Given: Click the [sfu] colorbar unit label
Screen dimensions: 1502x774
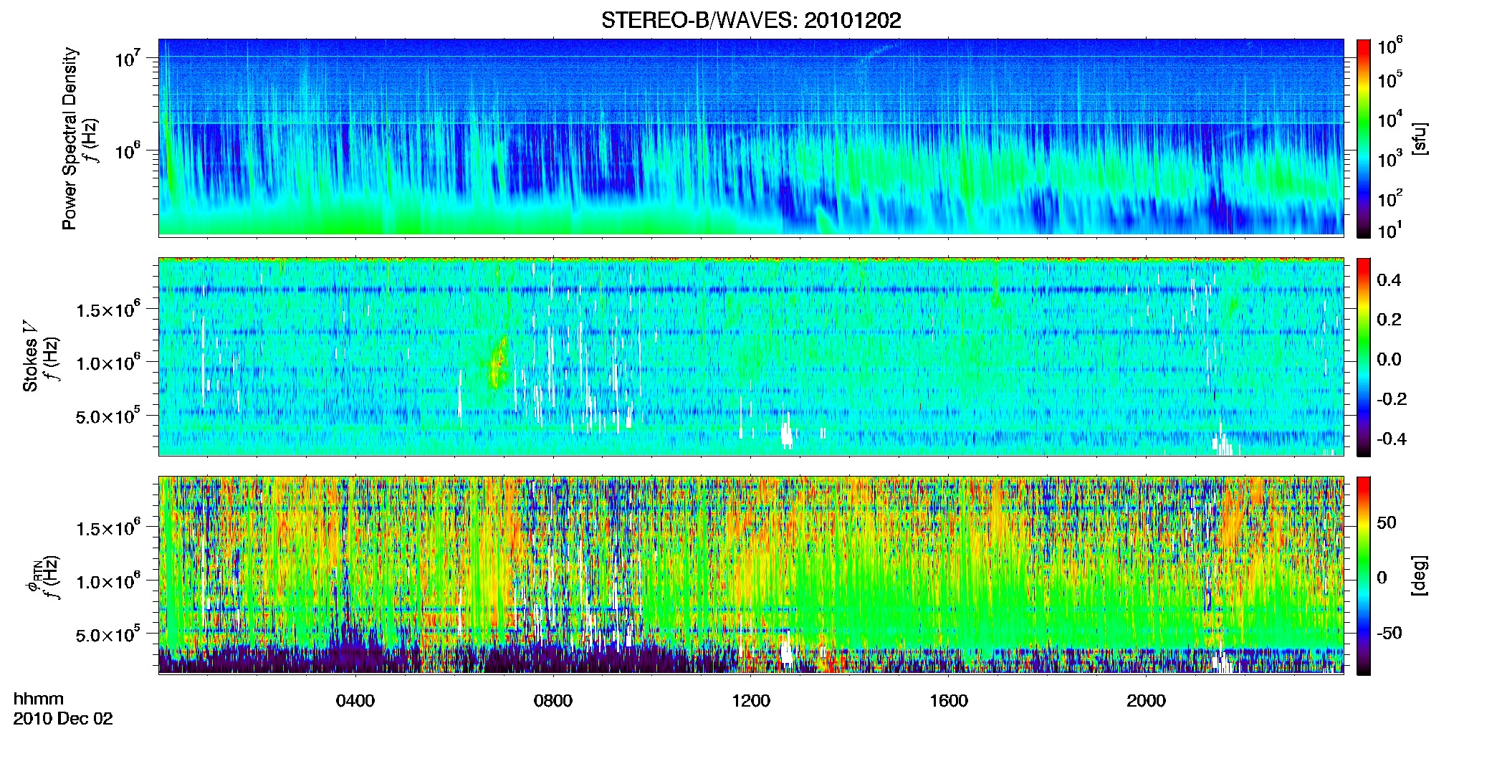Looking at the screenshot, I should [x=1419, y=138].
